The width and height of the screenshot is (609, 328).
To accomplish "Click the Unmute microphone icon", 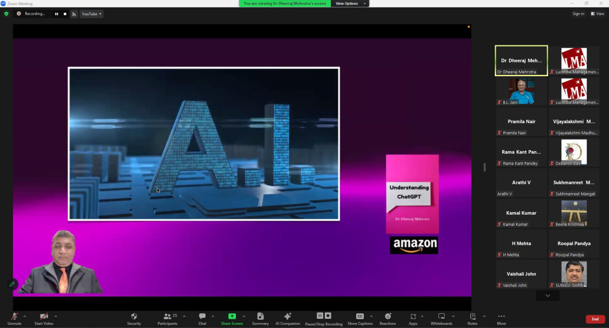I will 14,316.
